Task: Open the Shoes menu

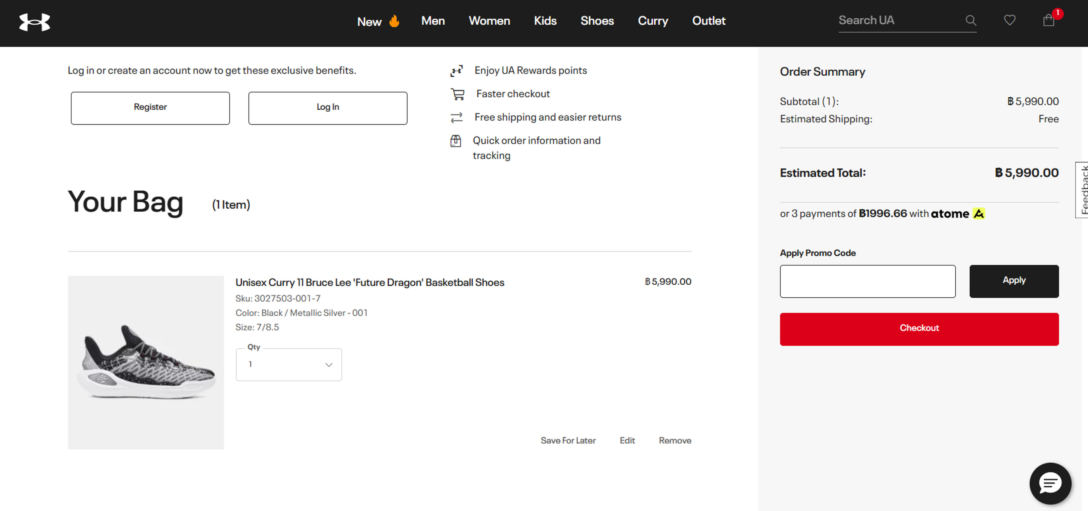Action: [x=597, y=21]
